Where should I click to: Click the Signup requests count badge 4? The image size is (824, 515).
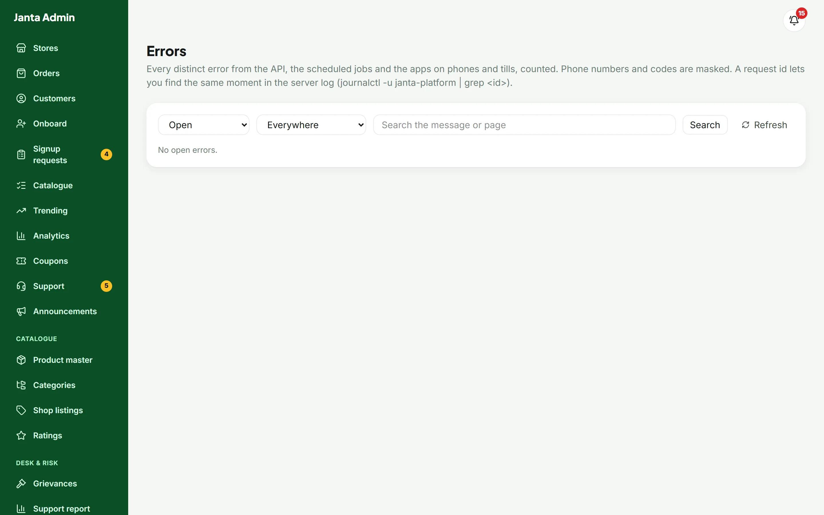click(x=106, y=154)
